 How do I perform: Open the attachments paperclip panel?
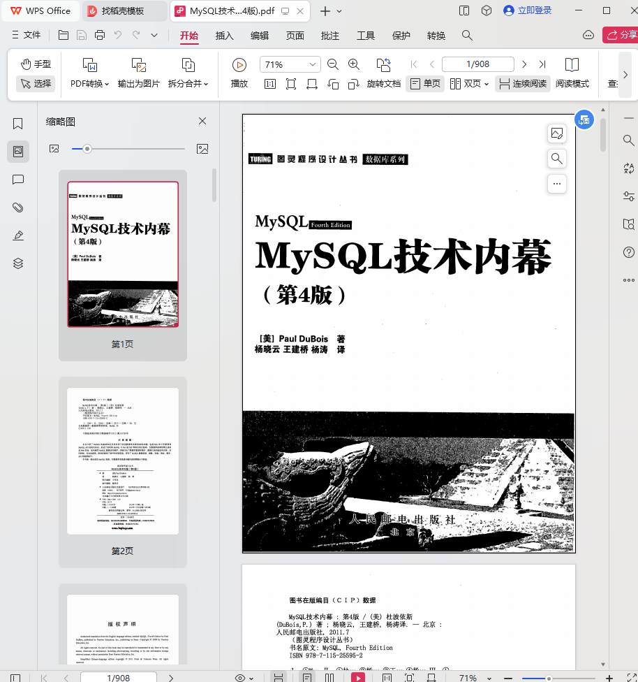18,208
